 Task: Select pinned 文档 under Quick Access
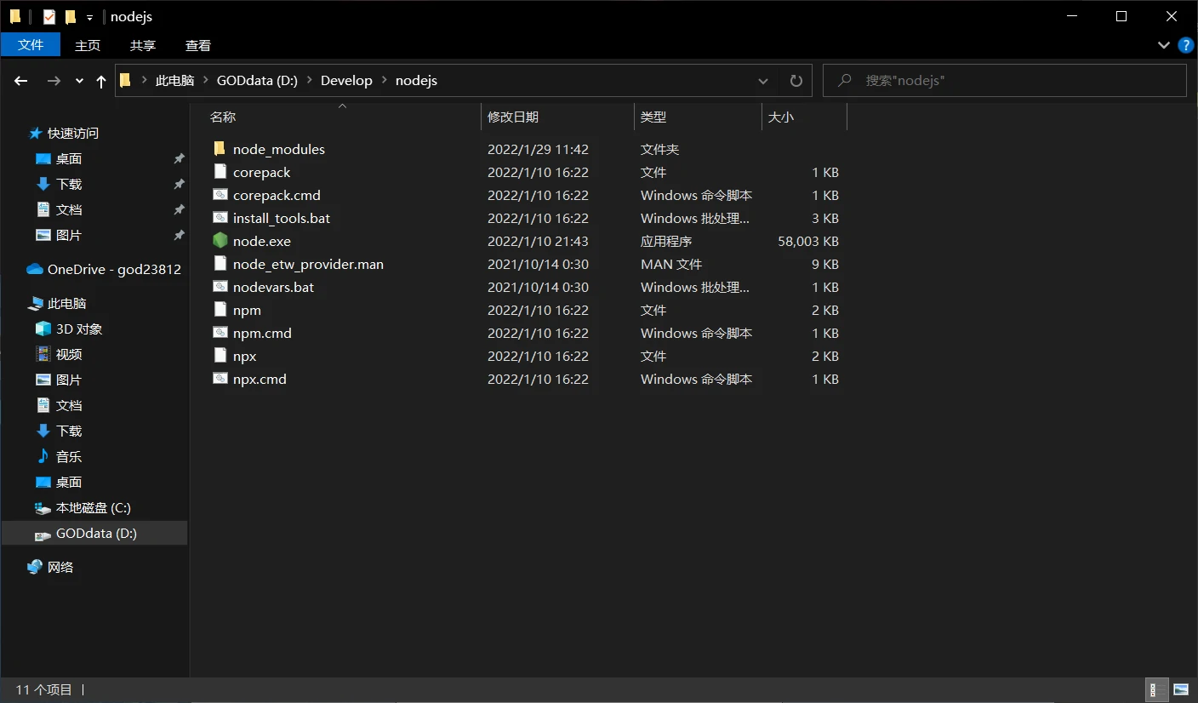tap(69, 209)
